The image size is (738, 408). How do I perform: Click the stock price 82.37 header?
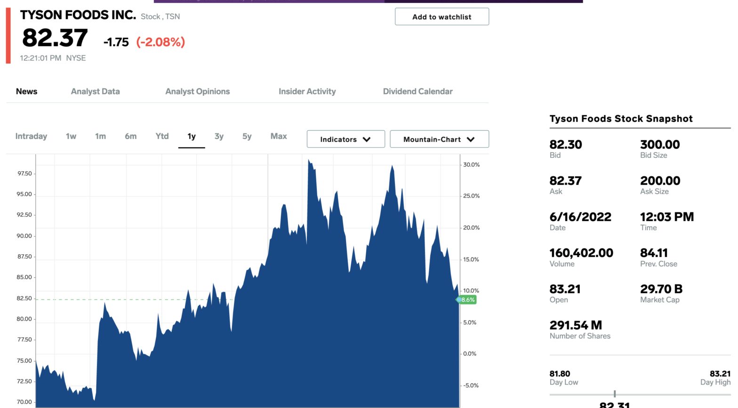tap(55, 38)
